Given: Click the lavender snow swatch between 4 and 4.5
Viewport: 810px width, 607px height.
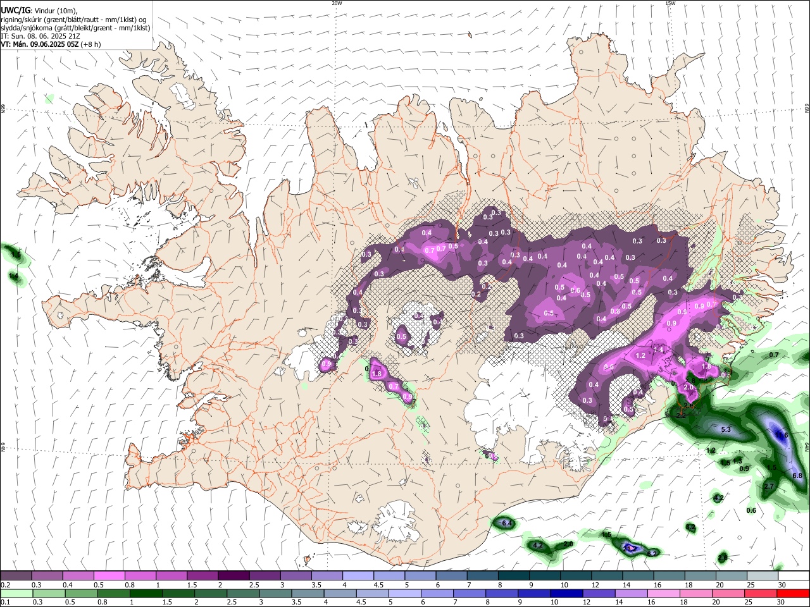Looking at the screenshot, I should click(358, 575).
